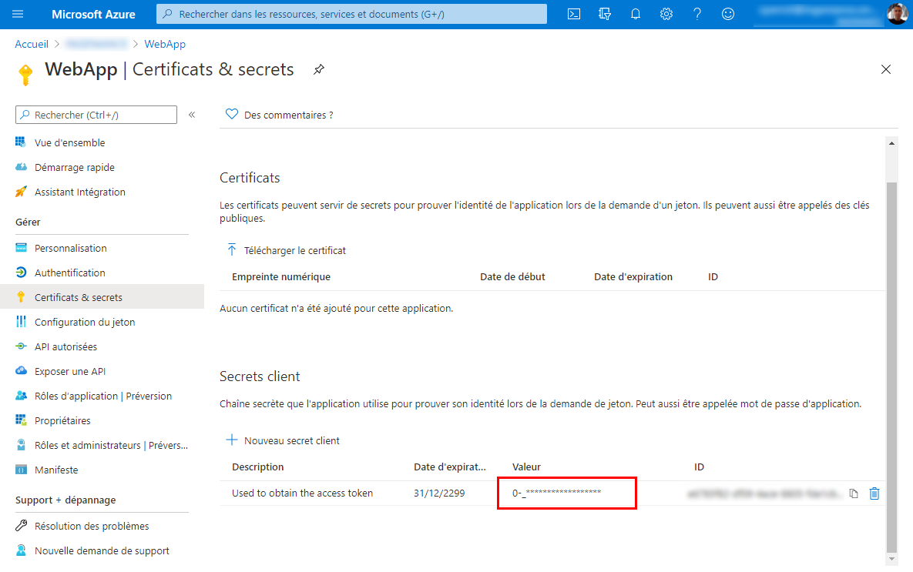Open the help question mark

coord(697,14)
